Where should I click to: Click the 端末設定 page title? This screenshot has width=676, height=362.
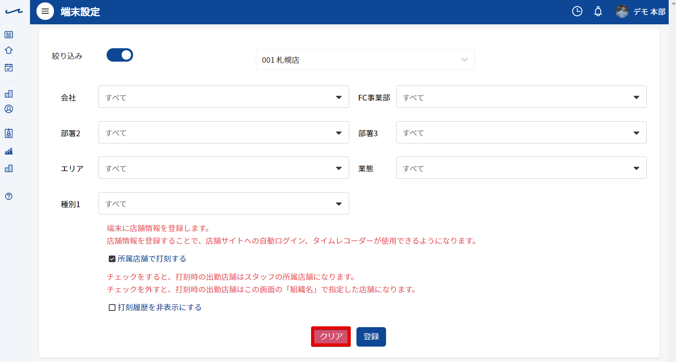[80, 12]
